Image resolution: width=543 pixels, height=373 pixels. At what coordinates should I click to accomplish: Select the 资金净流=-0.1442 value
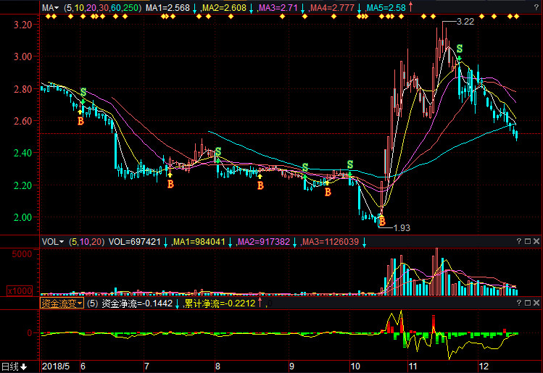[137, 303]
